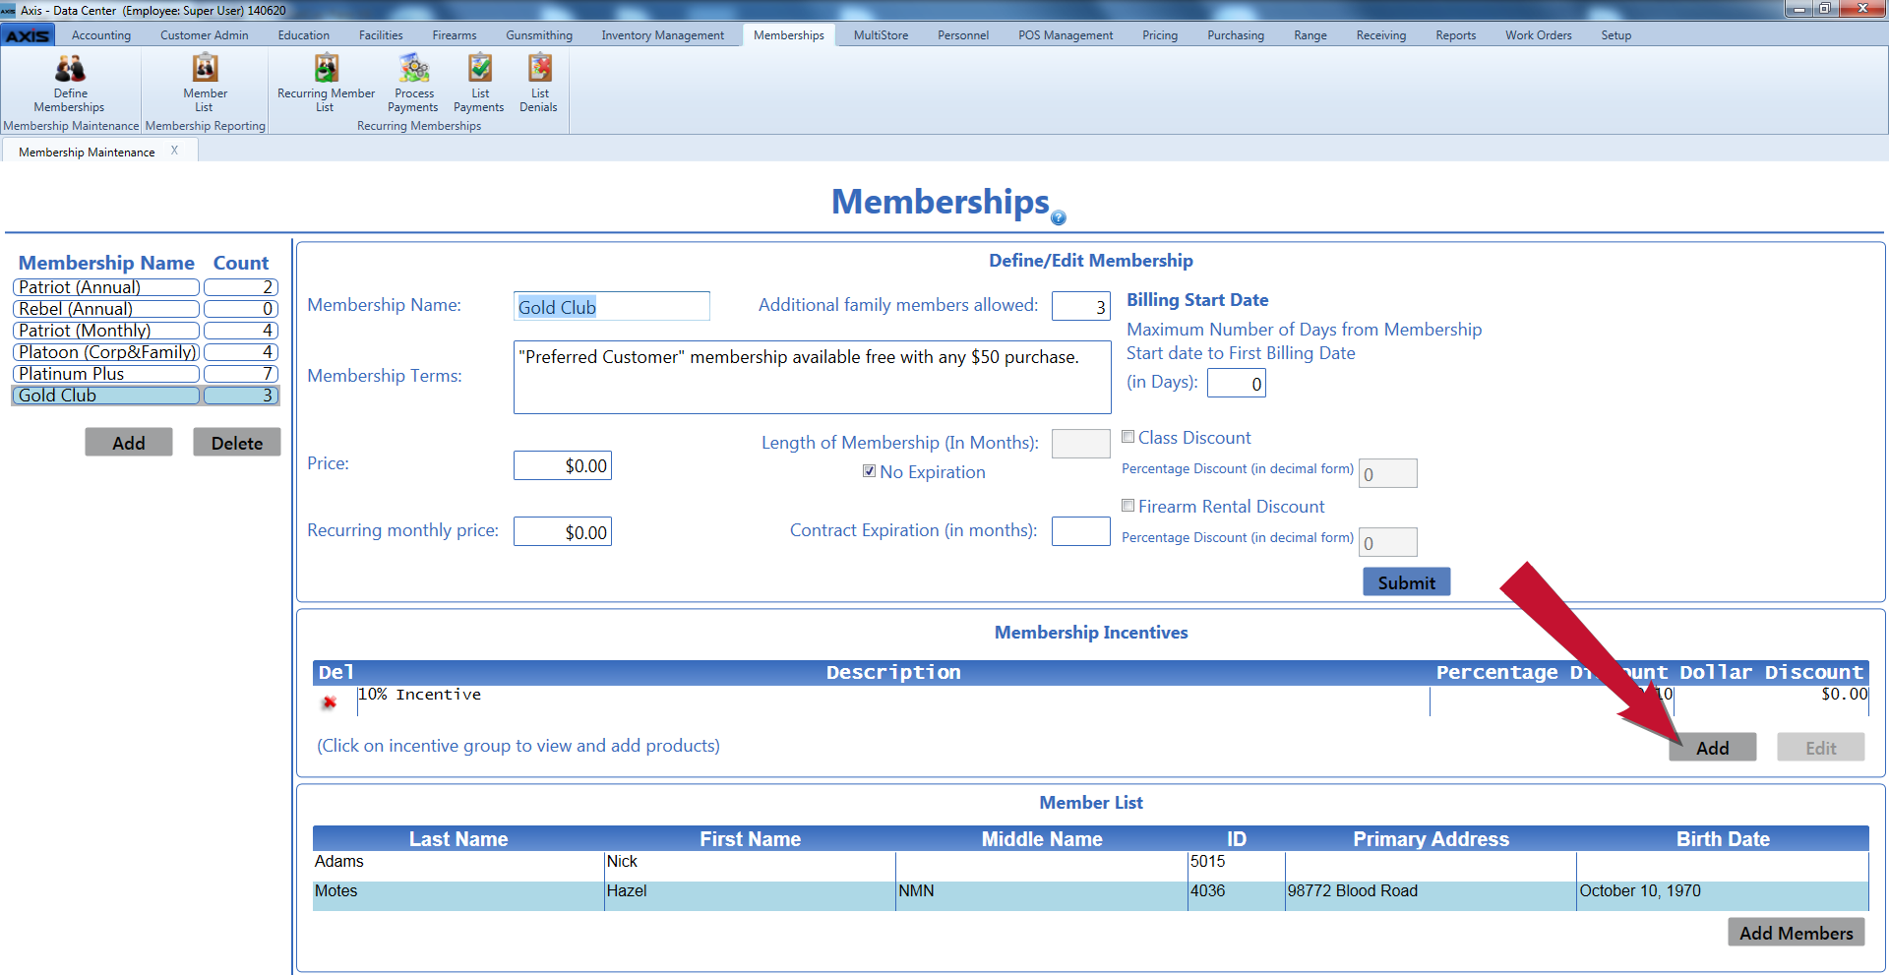Open Recurring Member List icon
The width and height of the screenshot is (1889, 975).
pos(326,83)
